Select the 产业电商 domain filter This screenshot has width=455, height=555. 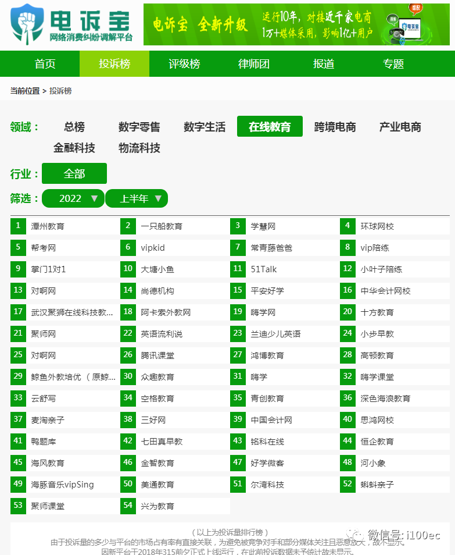[400, 127]
